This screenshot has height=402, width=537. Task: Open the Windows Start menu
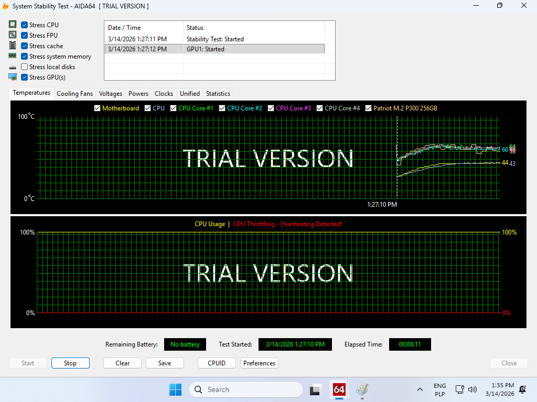[x=175, y=389]
